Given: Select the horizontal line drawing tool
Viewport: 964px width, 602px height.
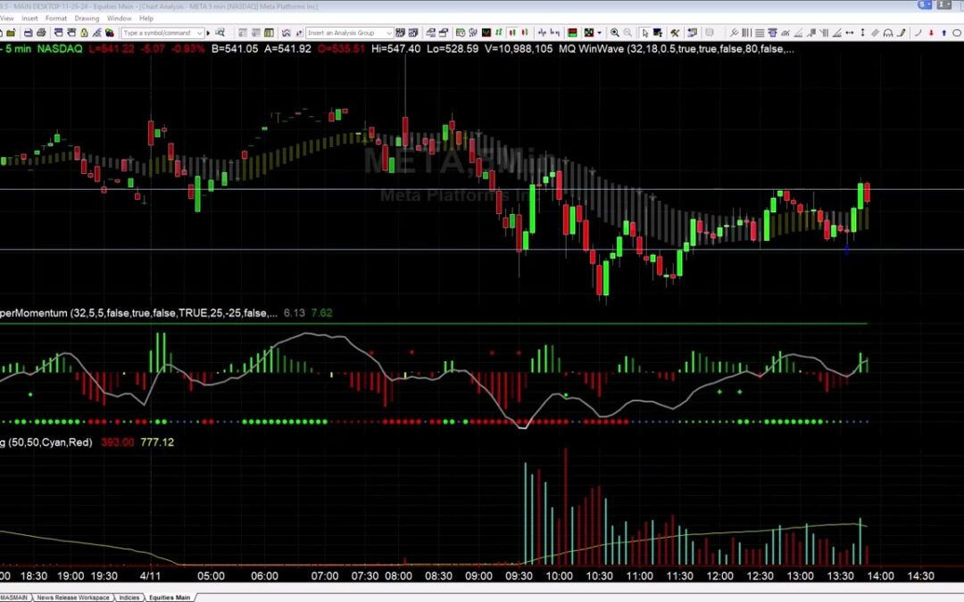Looking at the screenshot, I should pos(759,33).
